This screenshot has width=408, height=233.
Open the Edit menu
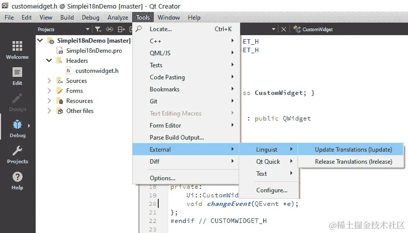(x=27, y=18)
